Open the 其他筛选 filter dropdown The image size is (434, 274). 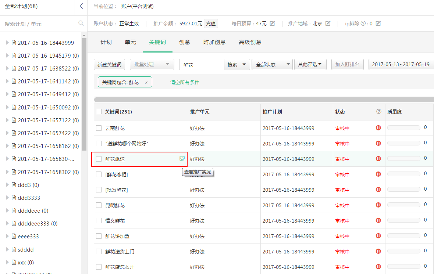point(310,64)
